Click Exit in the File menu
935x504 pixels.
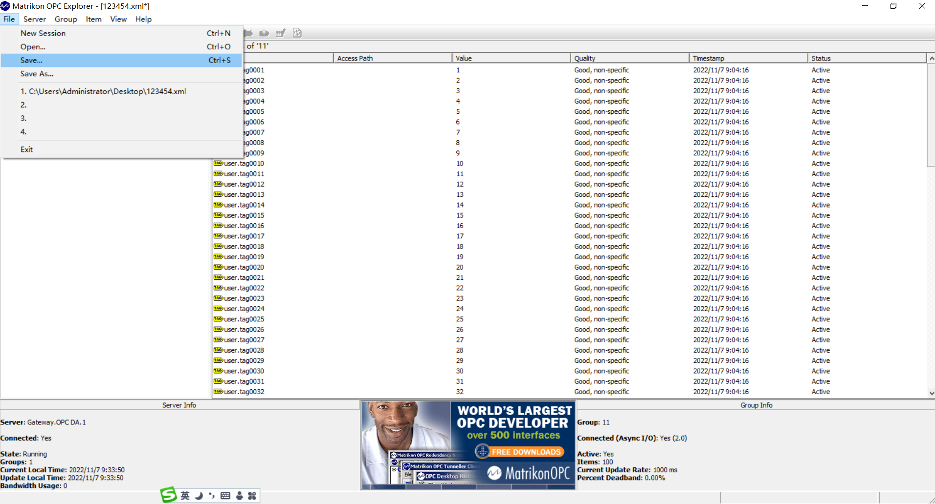121,149
